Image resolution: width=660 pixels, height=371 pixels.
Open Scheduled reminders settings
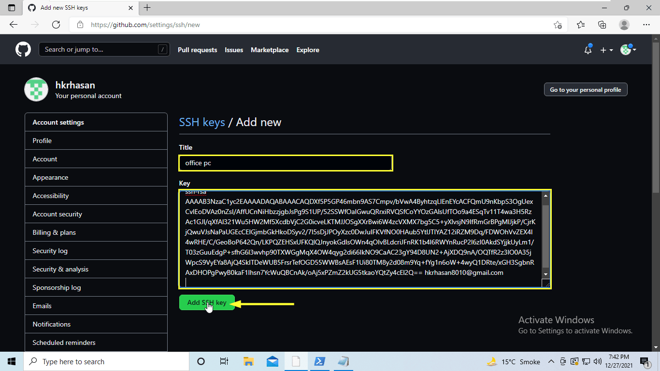click(96, 342)
